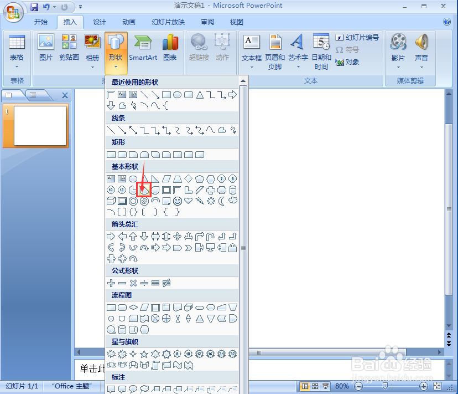This screenshot has width=458, height=394.
Task: Save the presentation with the floppy icon
Action: click(x=34, y=7)
